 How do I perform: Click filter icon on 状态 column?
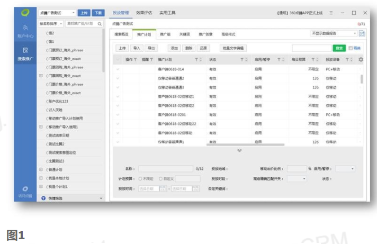click(x=242, y=60)
